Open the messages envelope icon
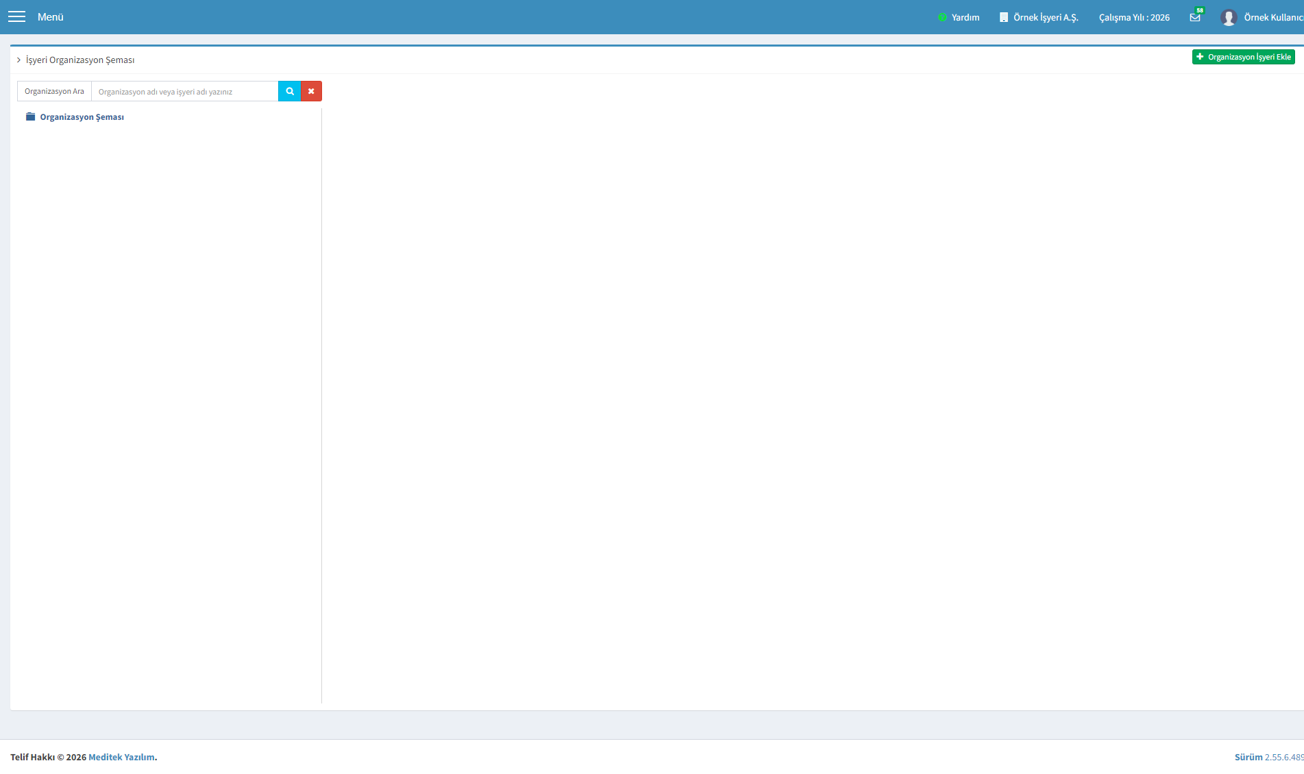Viewport: 1304px width, 774px height. 1195,17
